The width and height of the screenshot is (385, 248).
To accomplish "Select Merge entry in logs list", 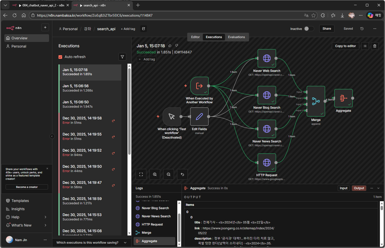I will point(154,233).
